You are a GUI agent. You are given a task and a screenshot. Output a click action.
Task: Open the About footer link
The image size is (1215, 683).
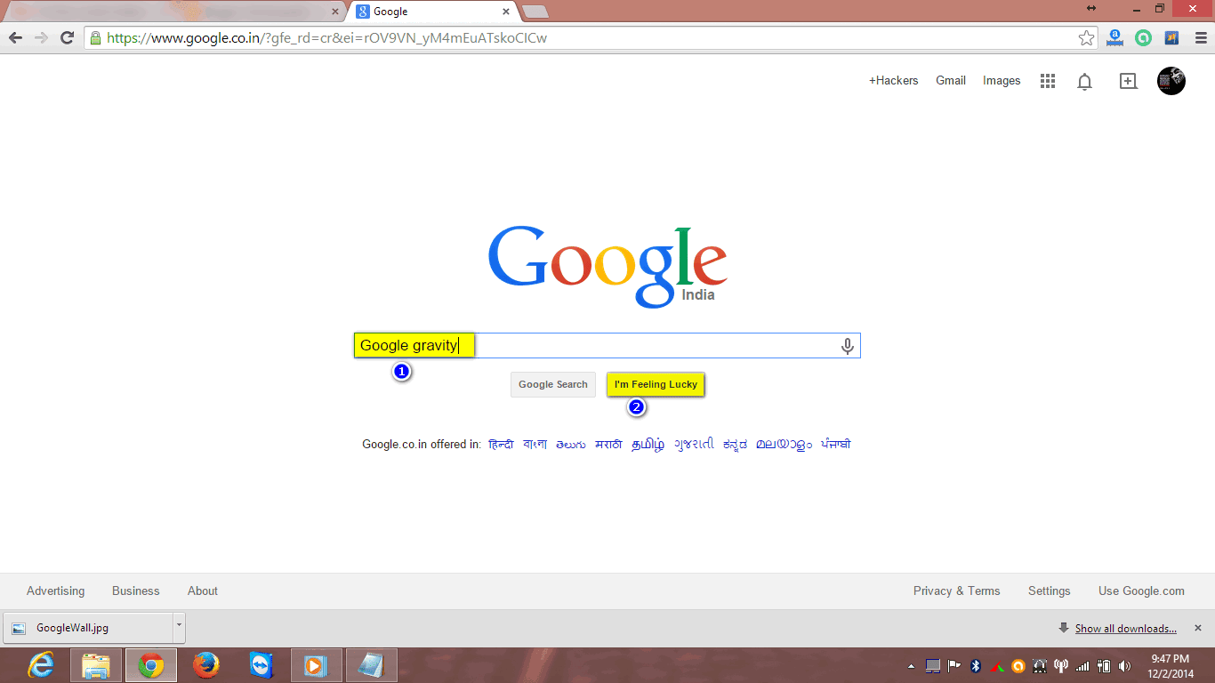[203, 591]
